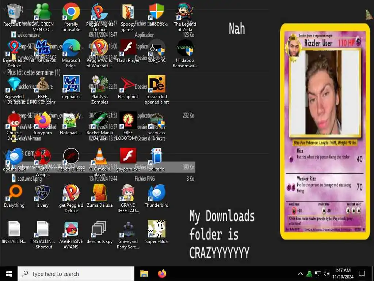Click the Rizzler User card image
The width and height of the screenshot is (374, 281).
(x=325, y=131)
